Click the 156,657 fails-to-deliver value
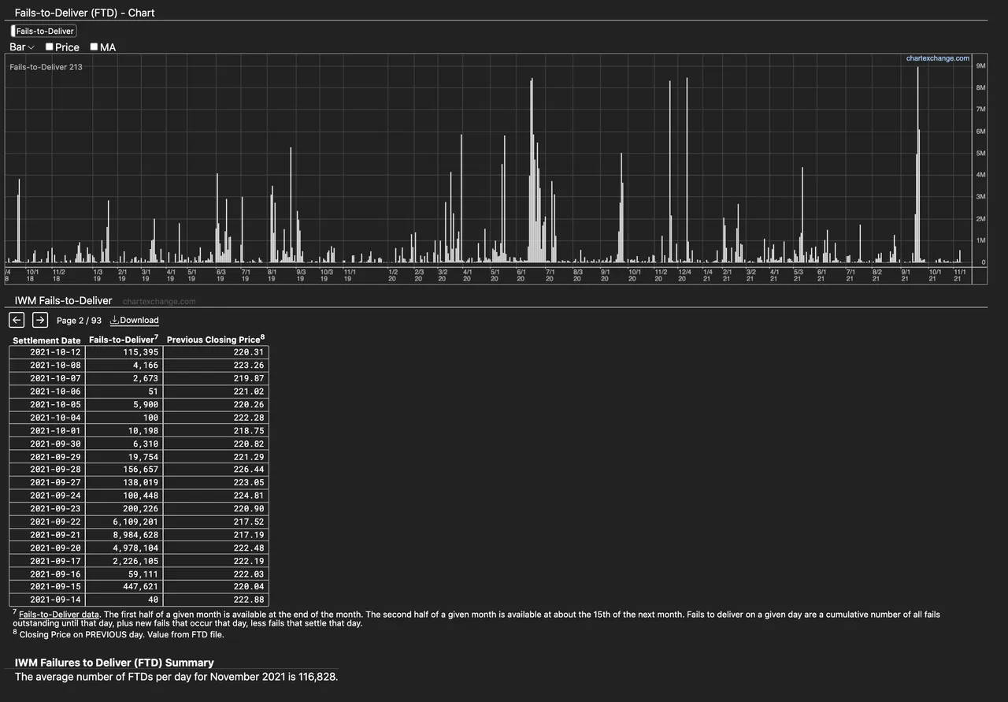Screen dimensions: 1008x702 click(x=141, y=470)
